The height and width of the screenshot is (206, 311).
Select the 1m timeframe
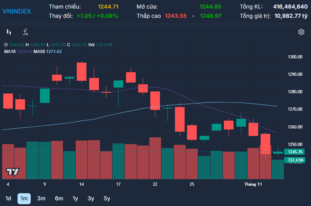24,199
